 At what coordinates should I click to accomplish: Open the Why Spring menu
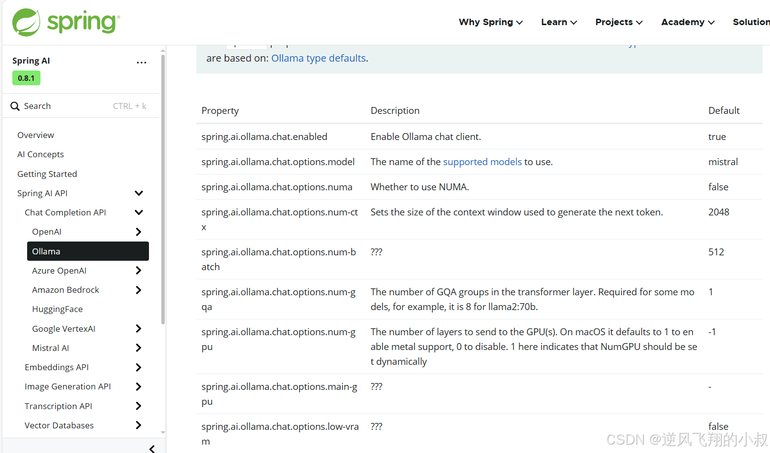pos(491,22)
